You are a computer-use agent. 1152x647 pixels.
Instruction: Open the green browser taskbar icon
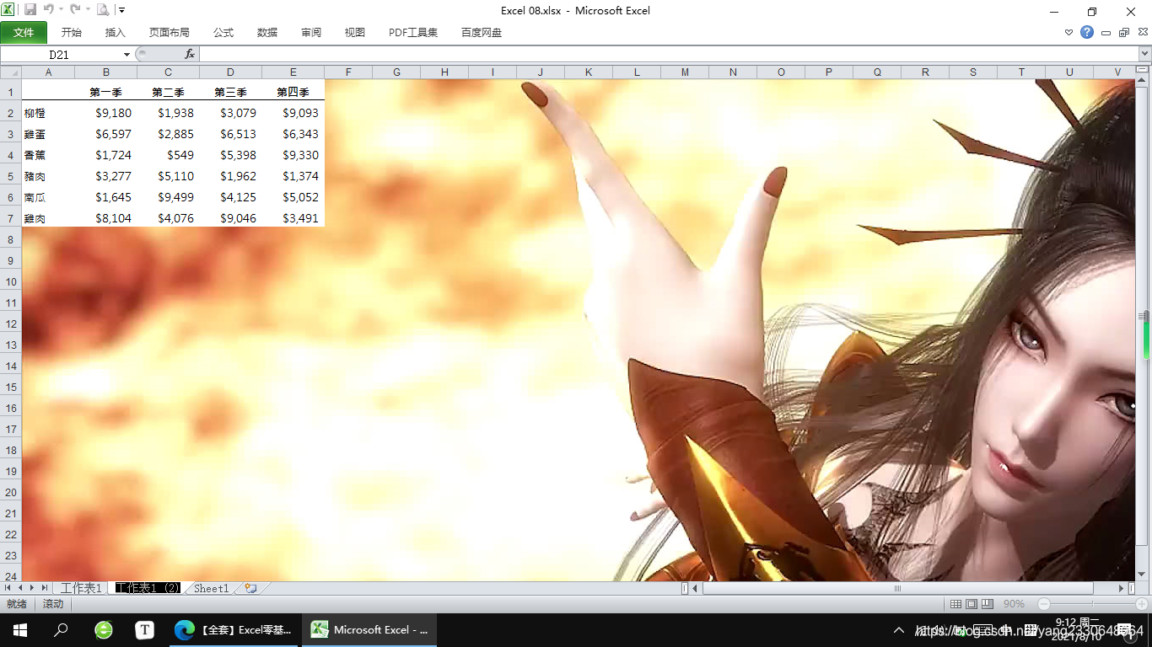103,629
